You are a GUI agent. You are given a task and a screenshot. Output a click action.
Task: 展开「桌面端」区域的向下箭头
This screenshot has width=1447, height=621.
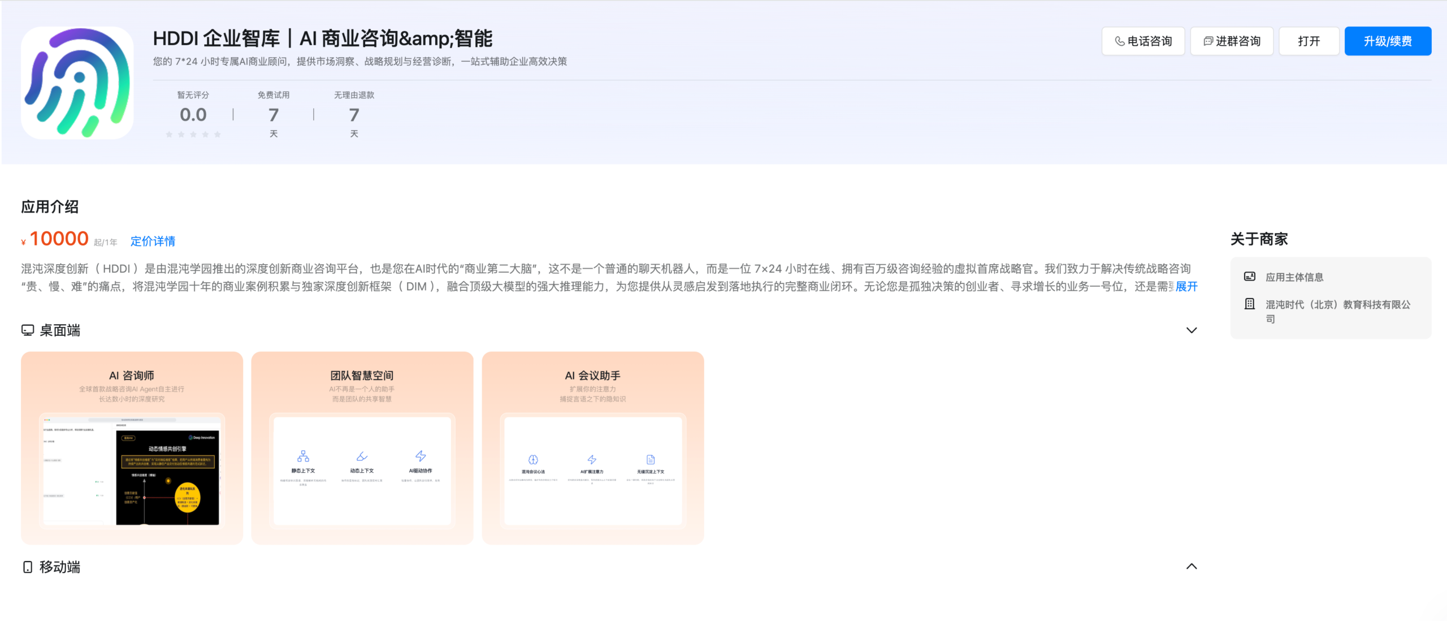tap(1192, 330)
